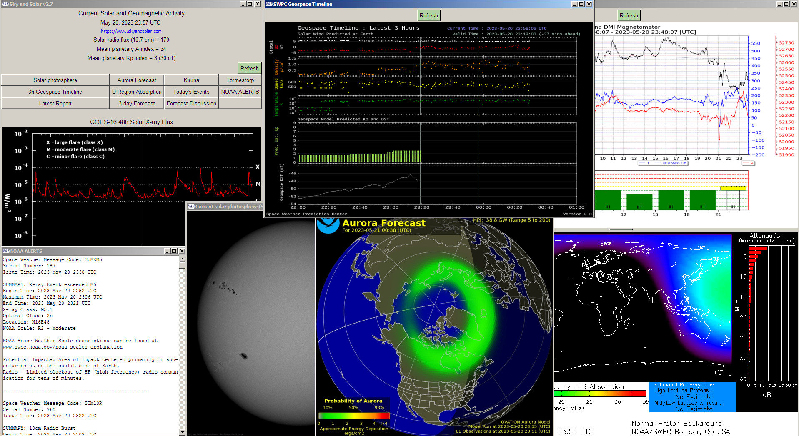
Task: Close the Sky and Solar window
Action: [258, 4]
